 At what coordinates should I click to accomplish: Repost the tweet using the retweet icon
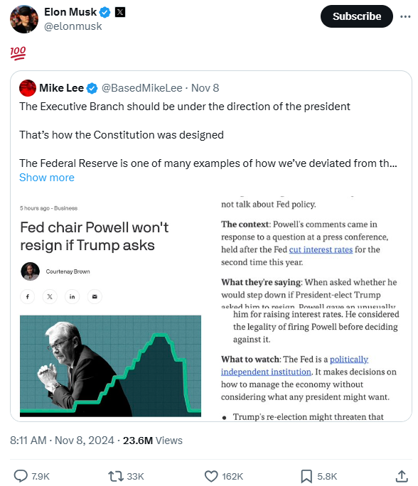(x=116, y=476)
